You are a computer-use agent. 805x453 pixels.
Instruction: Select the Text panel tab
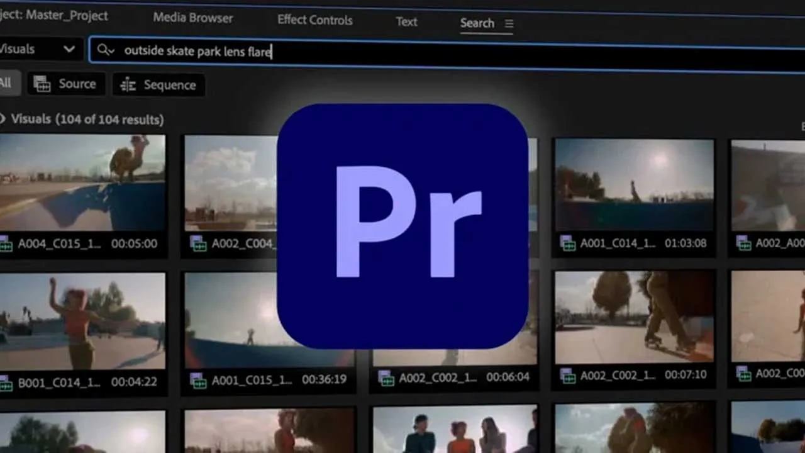pyautogui.click(x=406, y=21)
